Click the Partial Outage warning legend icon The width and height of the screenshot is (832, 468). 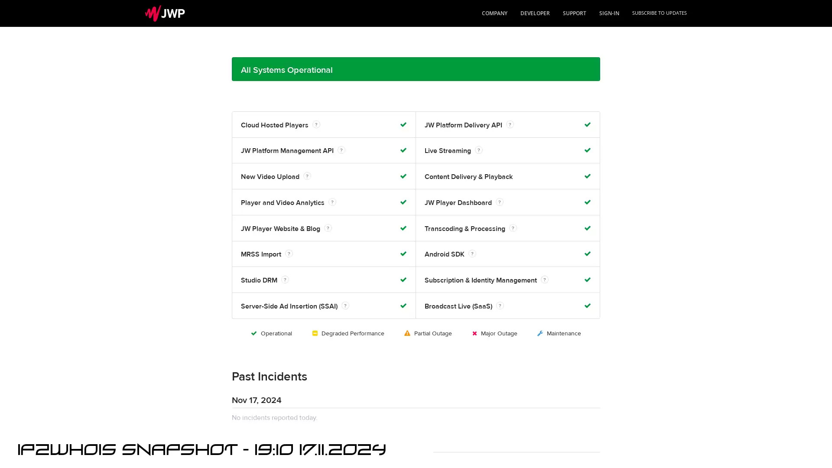pos(407,333)
